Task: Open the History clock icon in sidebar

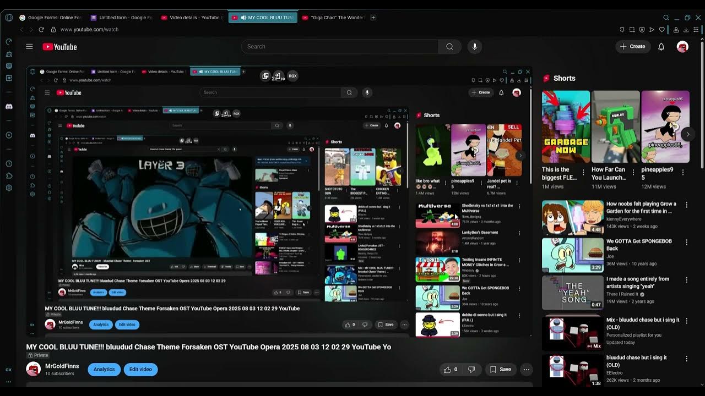Action: point(9,164)
